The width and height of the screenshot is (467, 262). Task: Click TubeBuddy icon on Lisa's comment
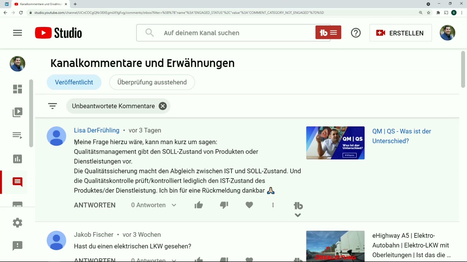point(298,206)
